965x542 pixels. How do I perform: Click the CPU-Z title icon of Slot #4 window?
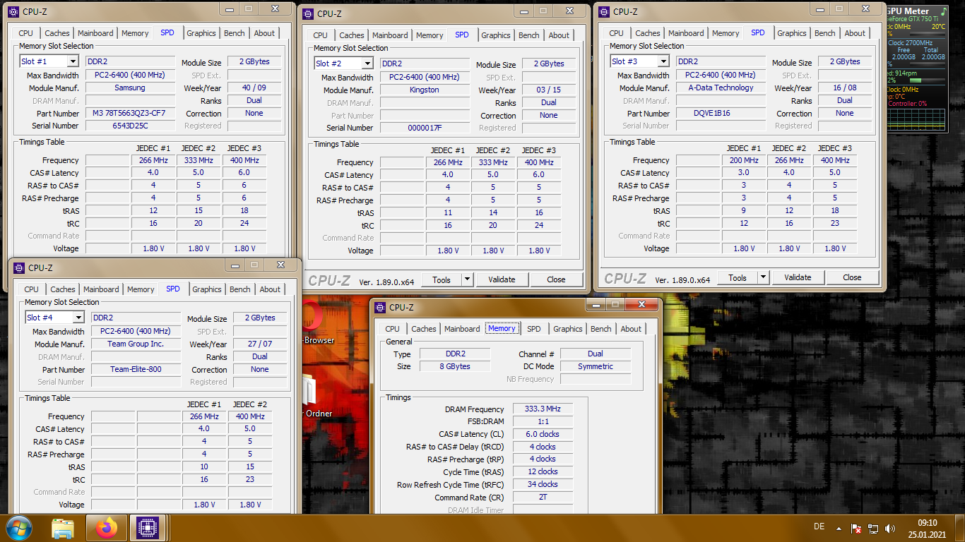click(x=19, y=268)
